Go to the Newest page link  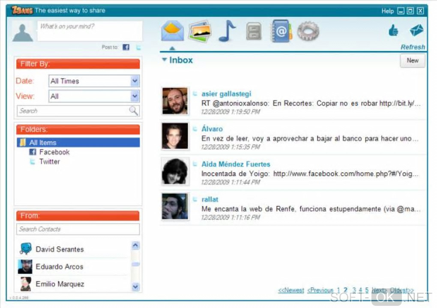(291, 290)
